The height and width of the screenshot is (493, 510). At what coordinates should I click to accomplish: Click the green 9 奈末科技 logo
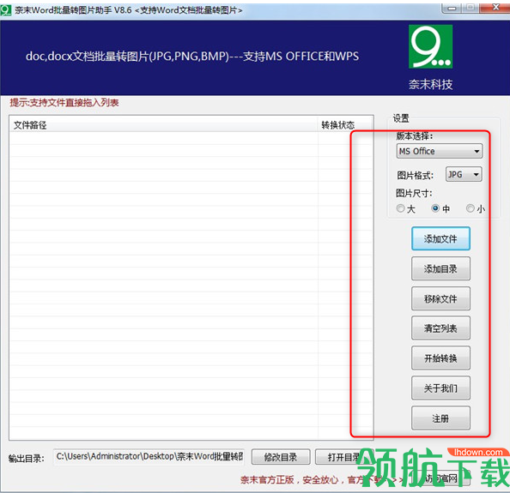click(431, 47)
